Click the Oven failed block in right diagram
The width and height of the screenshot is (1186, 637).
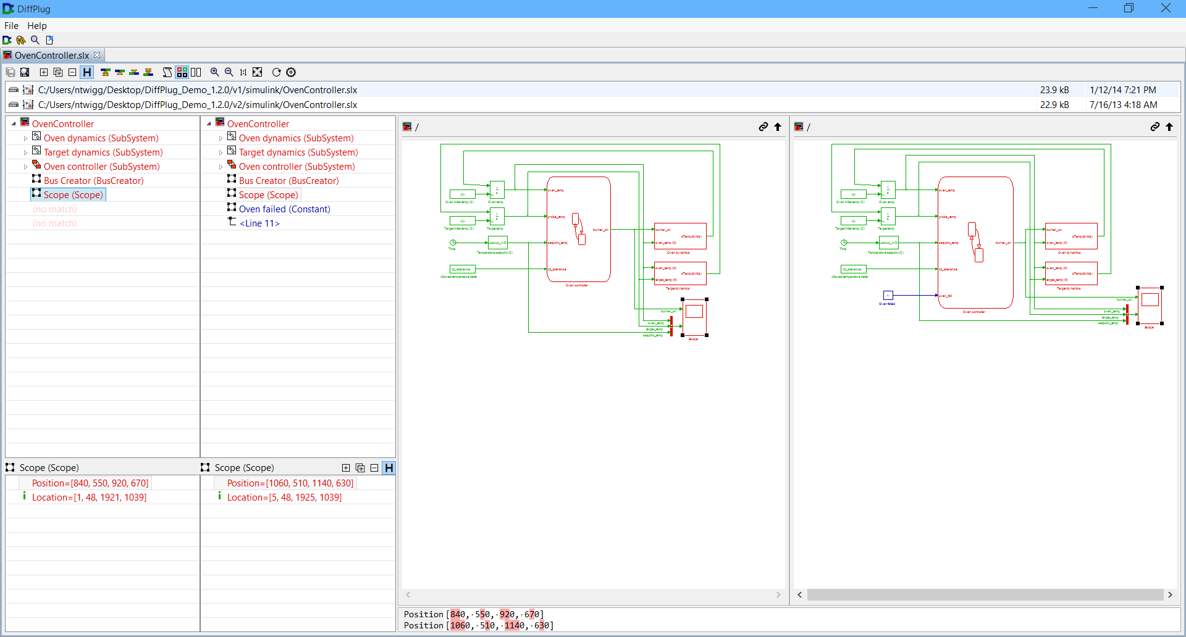coord(888,295)
